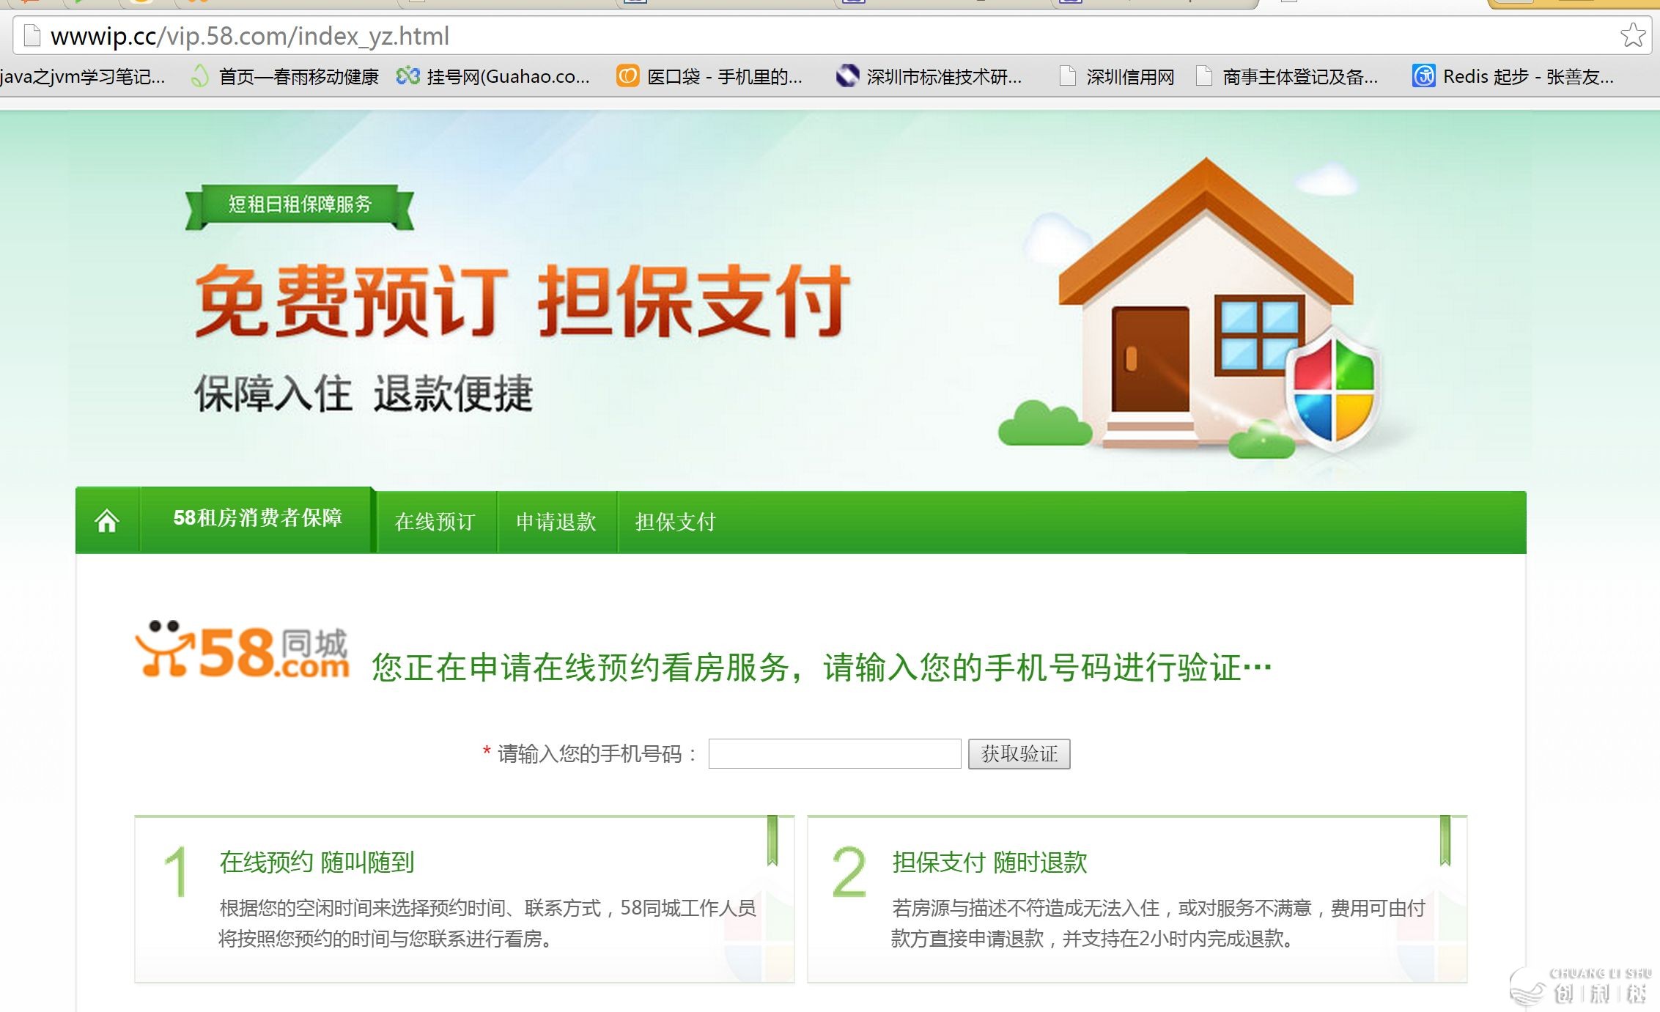
Task: Click the 在线预约 随叫随到 heading
Action: [317, 862]
